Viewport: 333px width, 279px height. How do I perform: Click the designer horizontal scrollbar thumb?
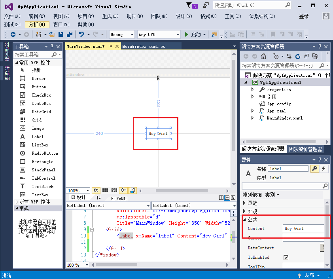[182, 191]
